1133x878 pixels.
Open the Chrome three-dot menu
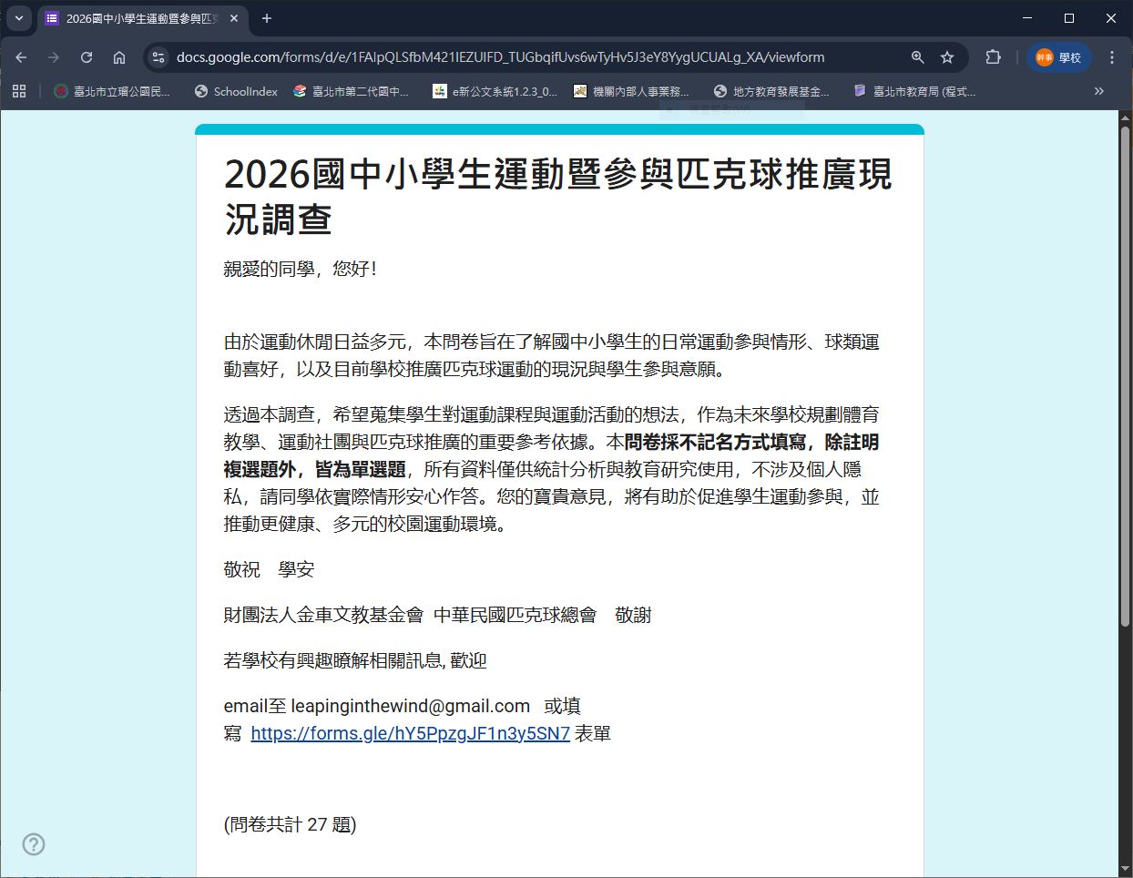coord(1112,57)
